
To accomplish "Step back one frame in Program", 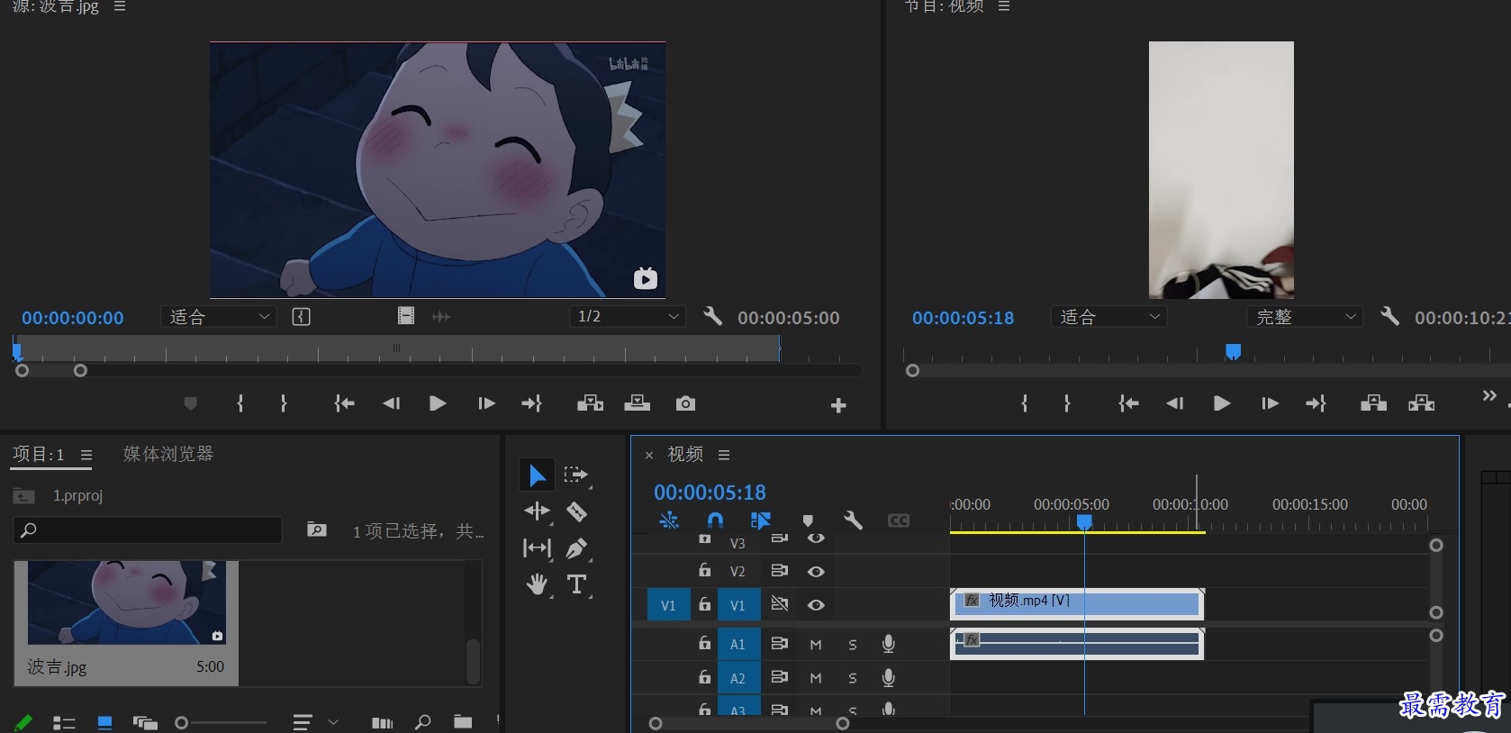I will tap(1174, 403).
